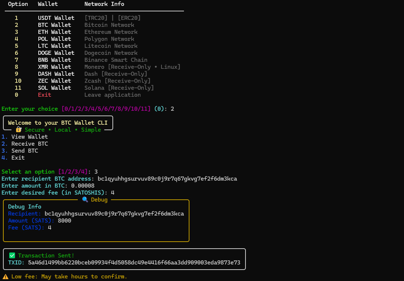Click the TXID hash string
This screenshot has width=404, height=281.
pyautogui.click(x=134, y=263)
